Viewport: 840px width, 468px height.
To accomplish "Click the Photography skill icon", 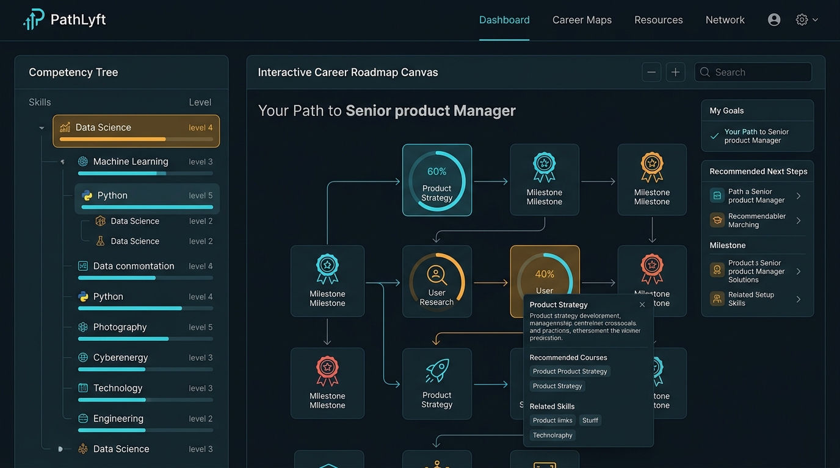I will pyautogui.click(x=83, y=327).
